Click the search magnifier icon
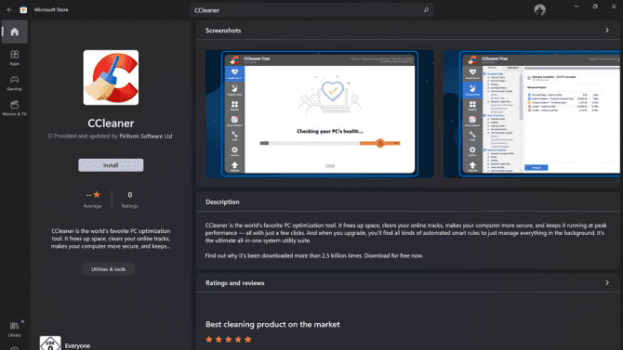This screenshot has height=350, width=623. 426,10
